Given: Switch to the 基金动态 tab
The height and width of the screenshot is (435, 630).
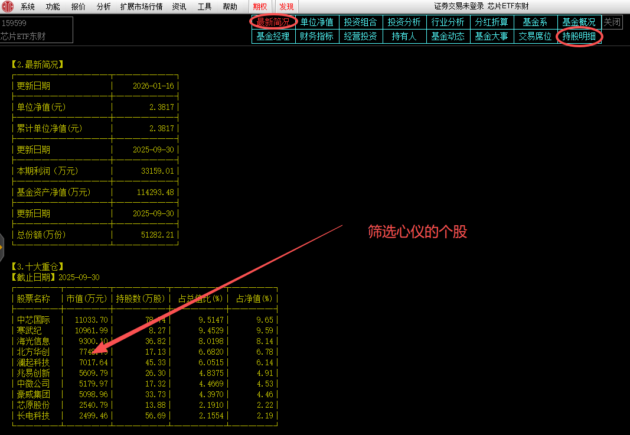Looking at the screenshot, I should (x=448, y=36).
